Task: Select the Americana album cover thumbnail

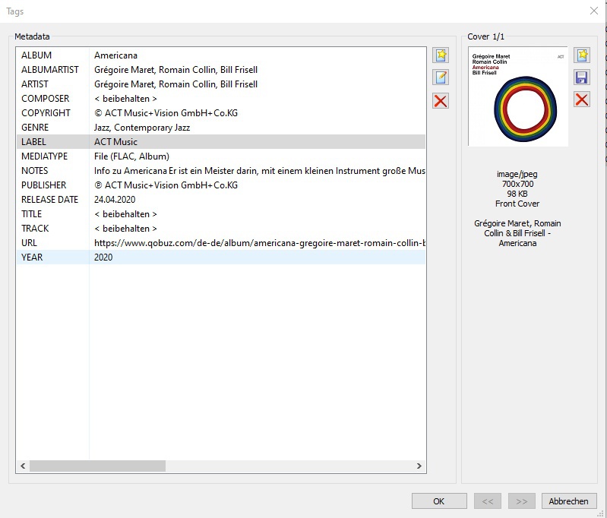Action: pyautogui.click(x=518, y=96)
